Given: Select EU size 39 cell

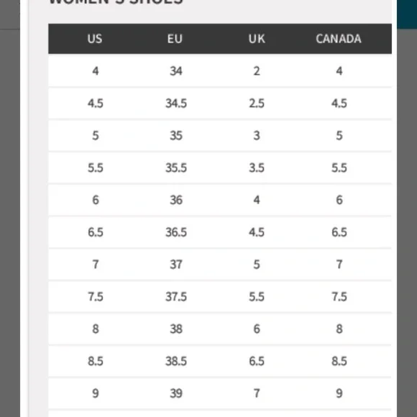Looking at the screenshot, I should (176, 393).
